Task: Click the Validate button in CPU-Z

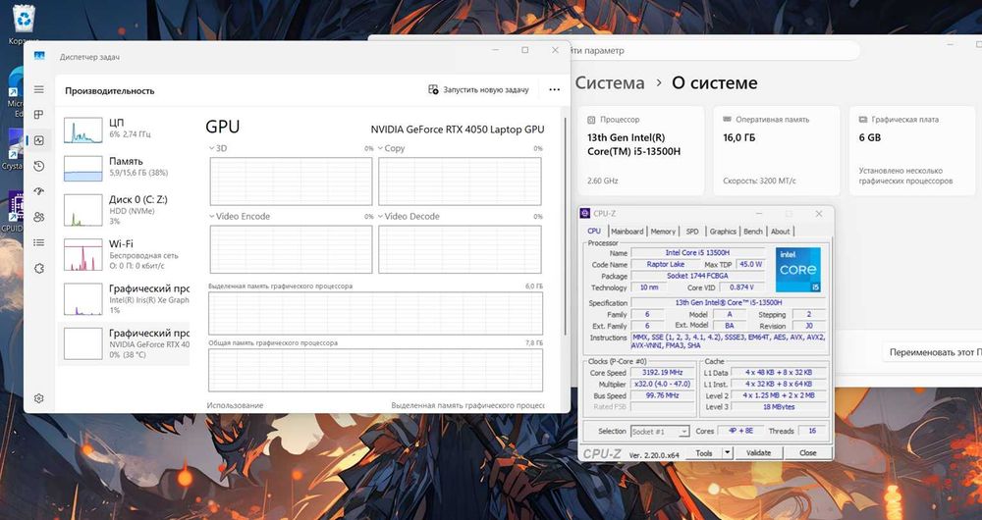Action: 758,452
